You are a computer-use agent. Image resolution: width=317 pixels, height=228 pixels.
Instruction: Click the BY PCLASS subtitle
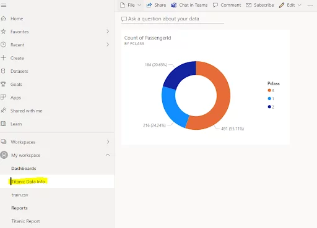(x=134, y=44)
